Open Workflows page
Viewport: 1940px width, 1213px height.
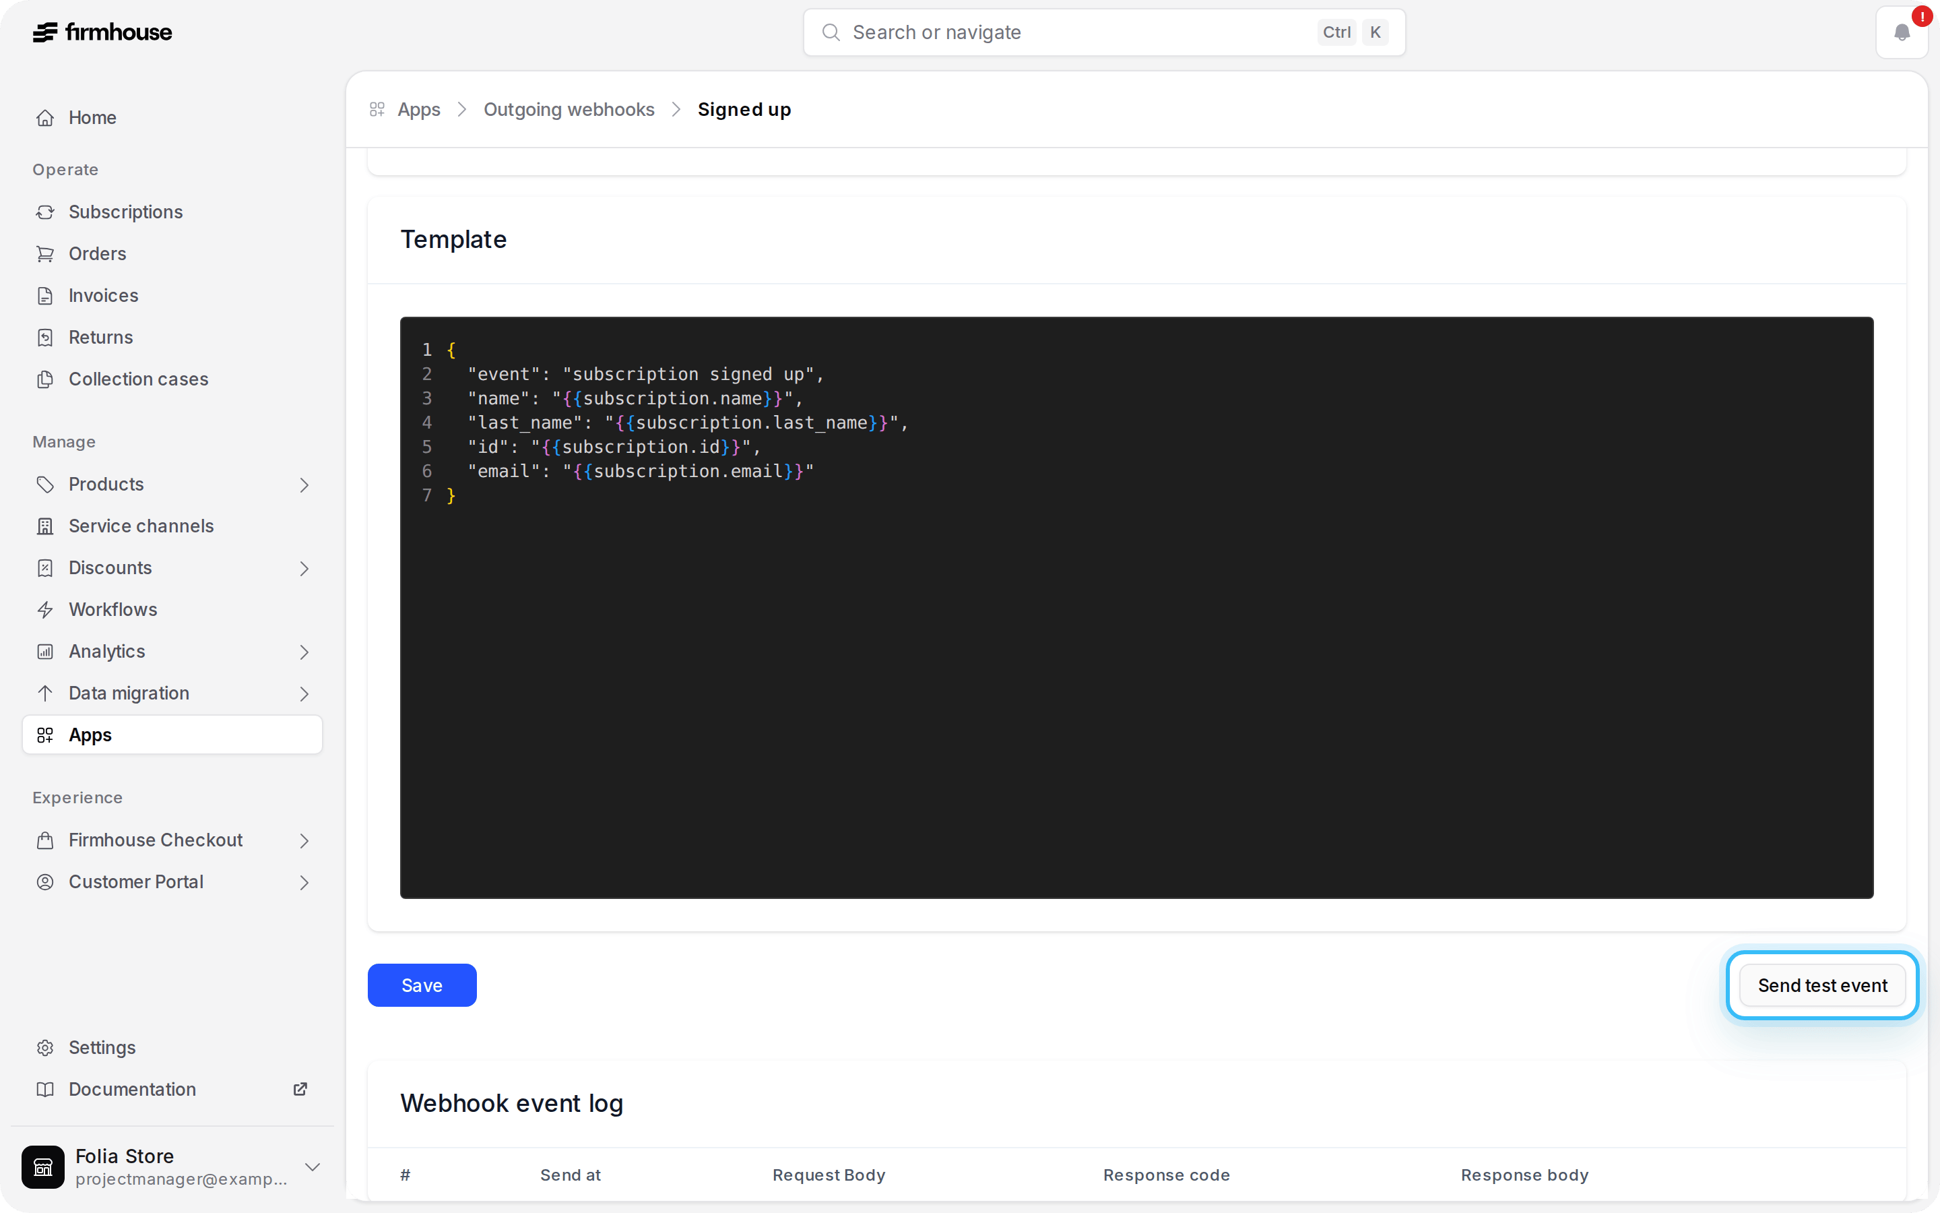[172, 610]
